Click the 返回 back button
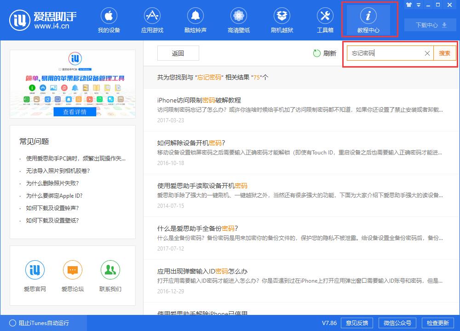Screen dimensions: 460x331 pyautogui.click(x=178, y=53)
